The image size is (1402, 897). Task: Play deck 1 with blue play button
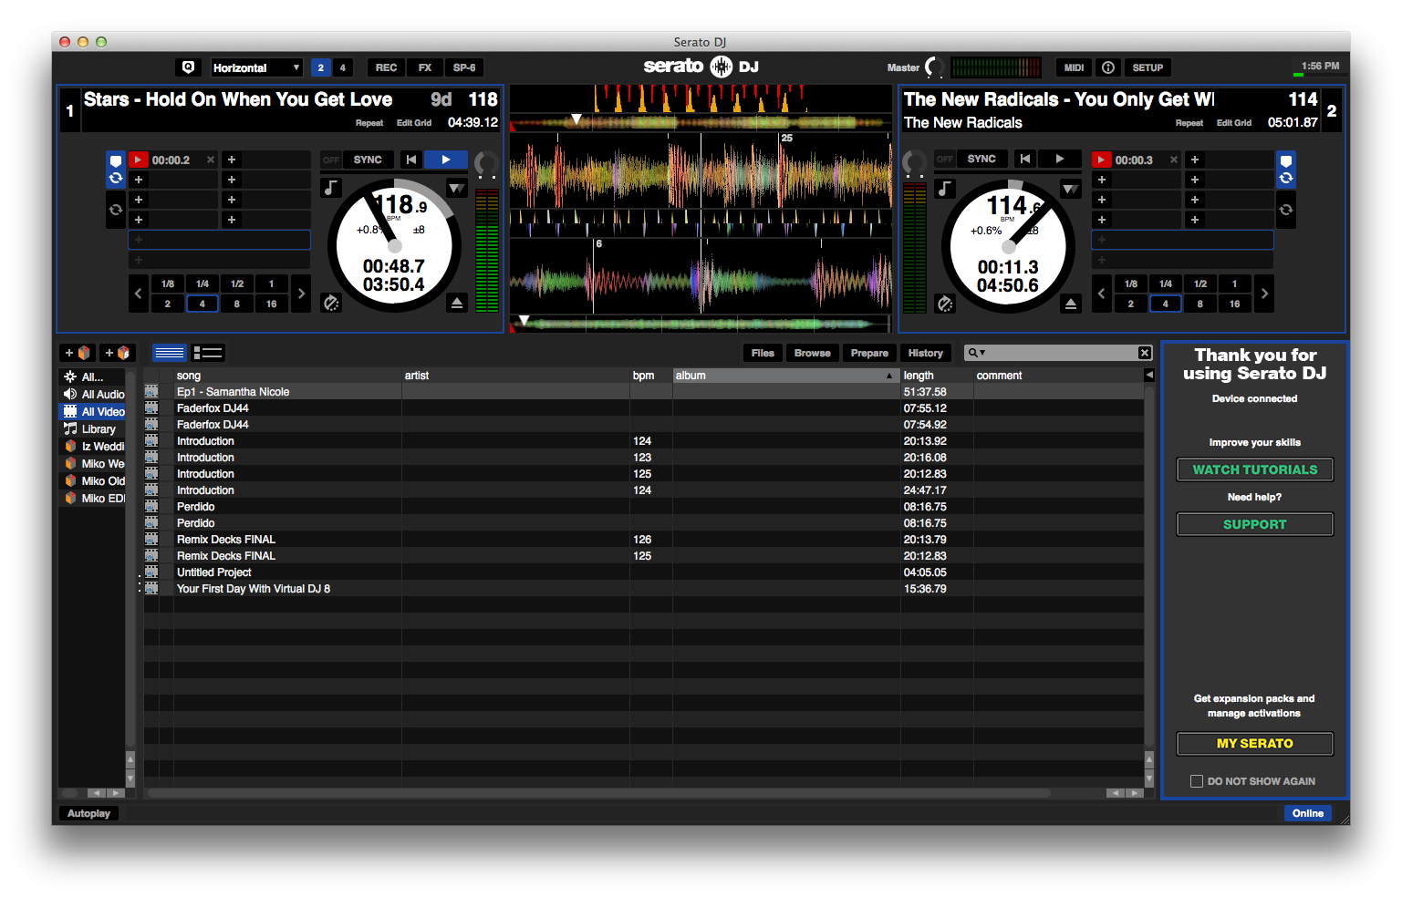click(446, 160)
